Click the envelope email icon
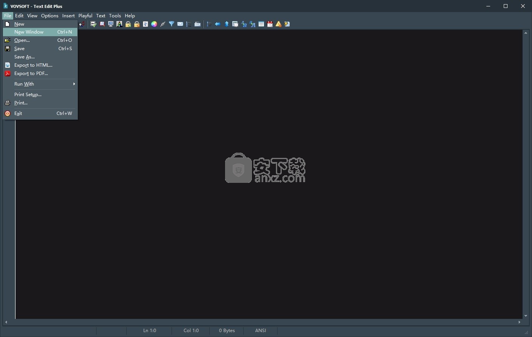The width and height of the screenshot is (532, 337). (x=180, y=24)
